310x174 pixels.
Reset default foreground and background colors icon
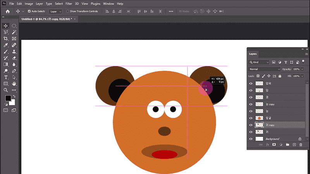(6, 104)
